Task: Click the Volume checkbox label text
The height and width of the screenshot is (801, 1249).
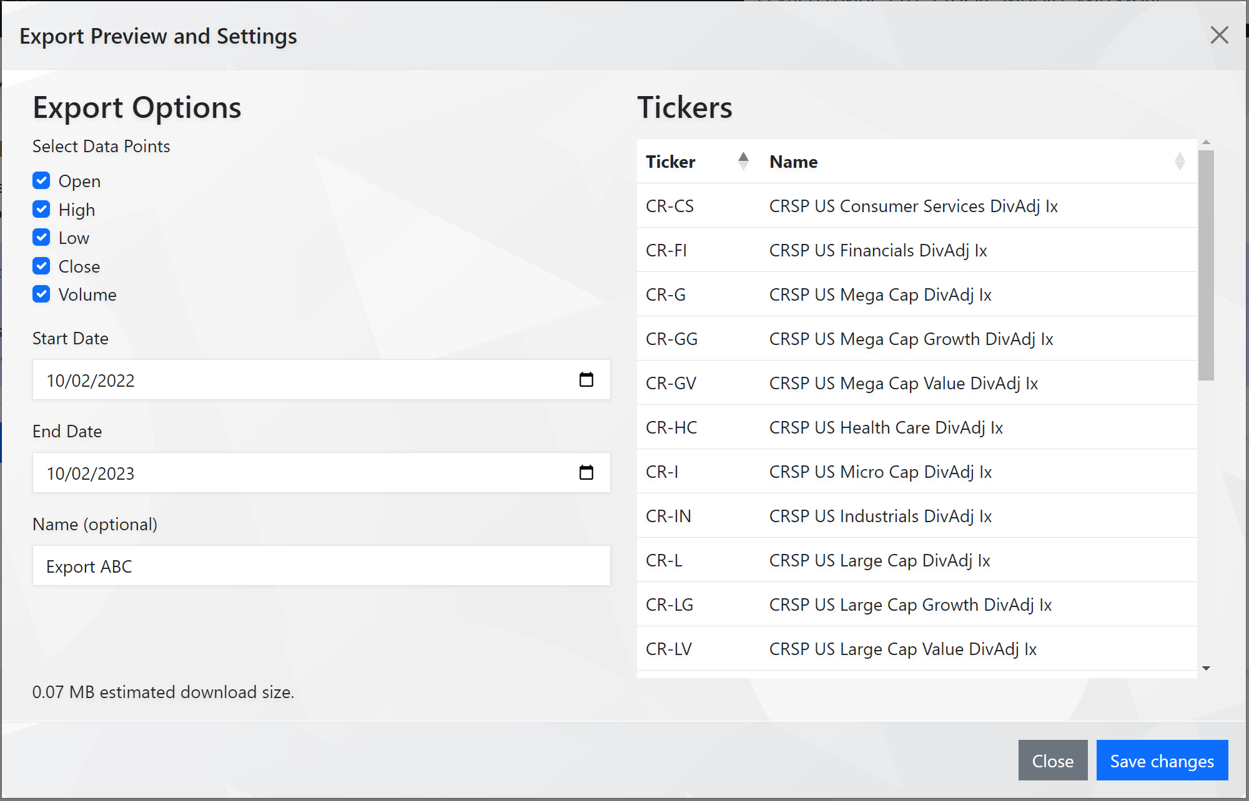Action: pos(87,294)
